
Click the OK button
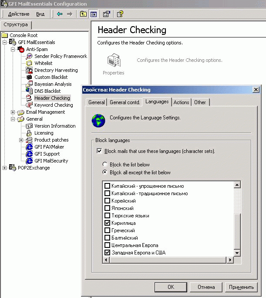point(171,287)
